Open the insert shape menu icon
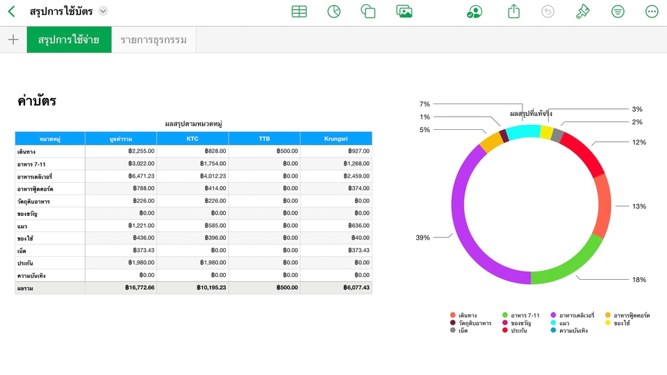667x375 pixels. point(368,12)
